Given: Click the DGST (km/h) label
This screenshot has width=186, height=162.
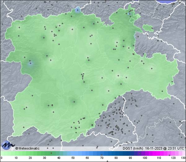Looking at the screenshot, I should point(133,148).
